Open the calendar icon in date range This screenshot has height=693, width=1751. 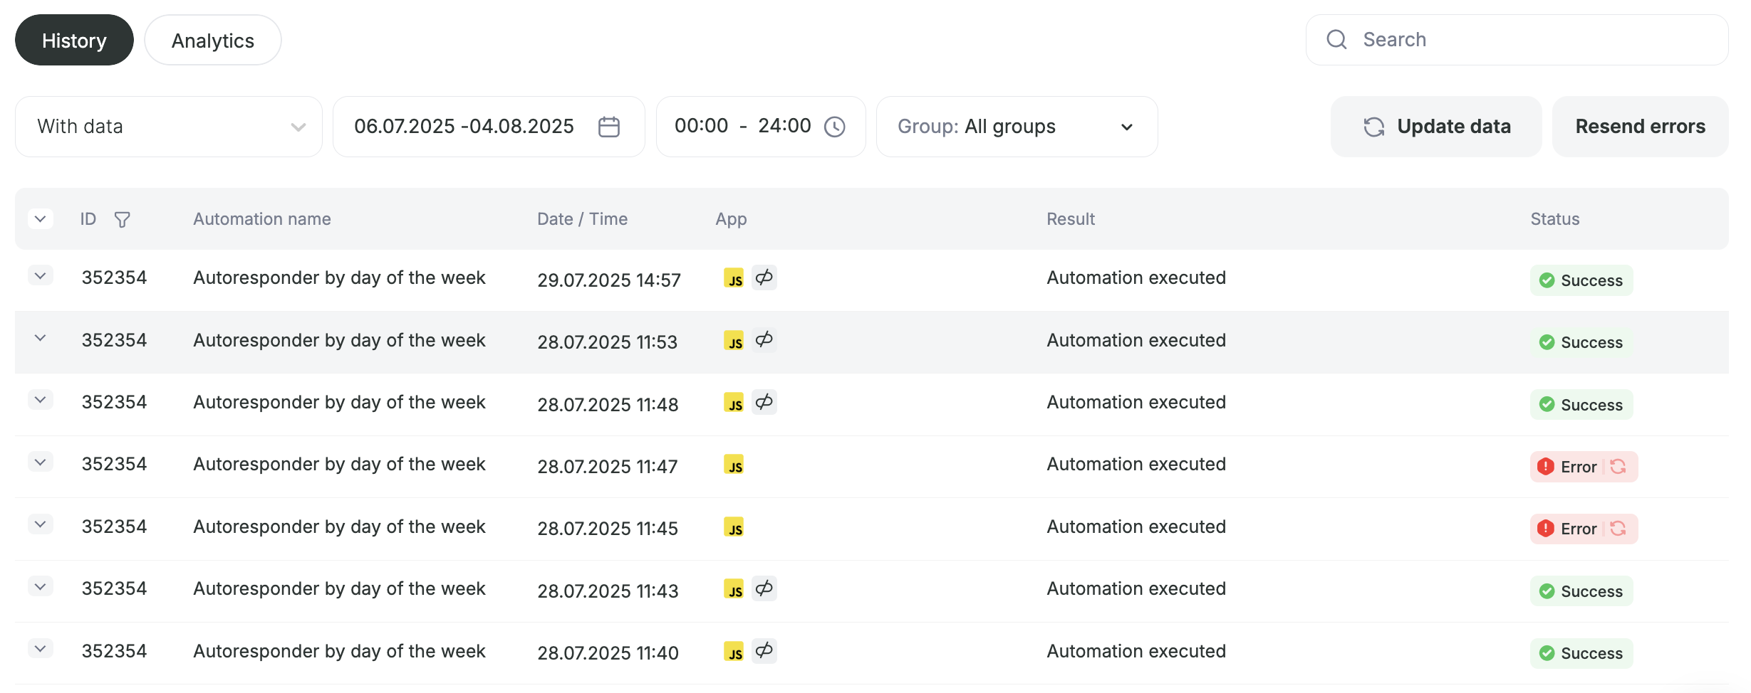tap(609, 127)
